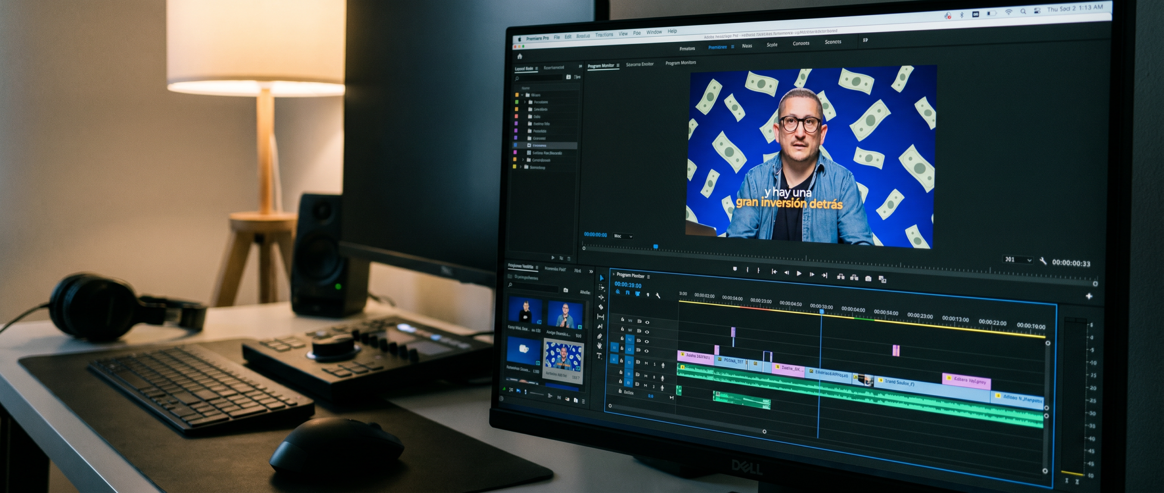Screen dimensions: 1164x493
Task: Click the Button Editor plus icon
Action: point(1089,296)
